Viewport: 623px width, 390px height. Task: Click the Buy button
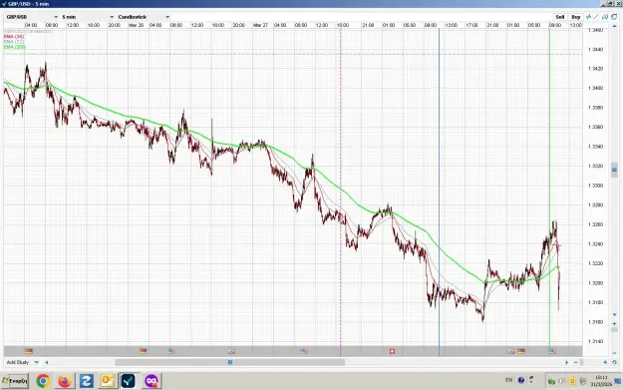tap(576, 17)
